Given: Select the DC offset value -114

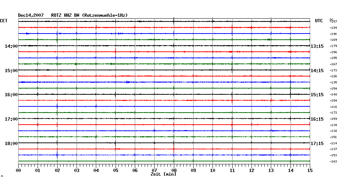Looking at the screenshot, I should click(x=334, y=143).
